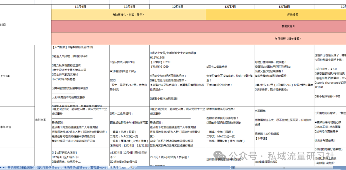
Task: Select the 上午9点 row label cell
Action: [17, 76]
